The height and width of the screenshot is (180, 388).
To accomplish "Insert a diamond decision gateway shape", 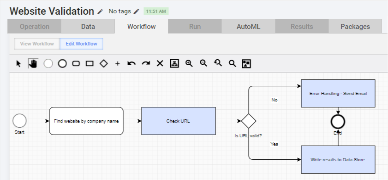I will (x=104, y=63).
